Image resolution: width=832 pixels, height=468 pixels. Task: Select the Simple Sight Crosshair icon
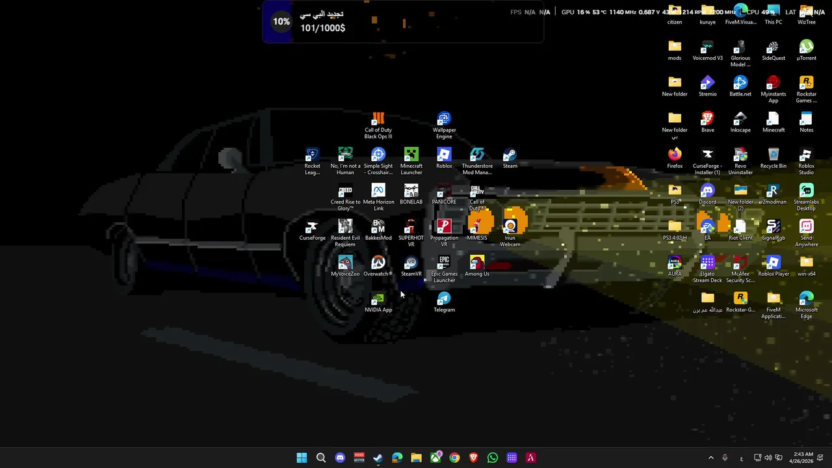tap(378, 161)
